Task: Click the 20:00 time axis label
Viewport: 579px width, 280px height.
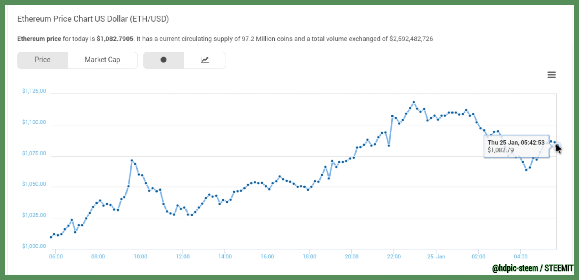Action: coord(352,256)
